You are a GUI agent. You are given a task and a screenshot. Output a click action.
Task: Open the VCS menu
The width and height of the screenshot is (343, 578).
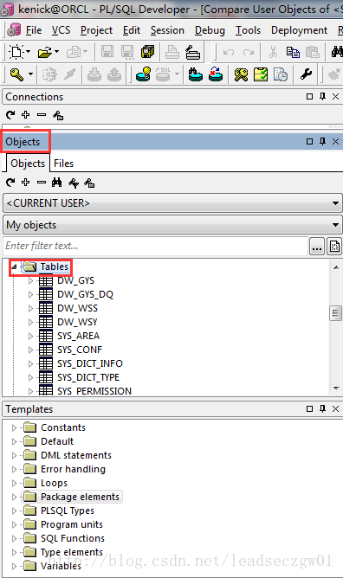pyautogui.click(x=61, y=30)
